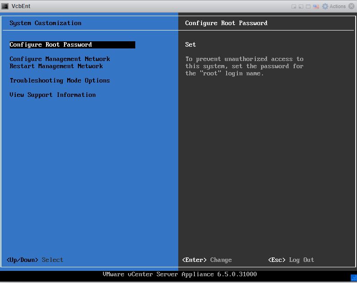
Task: Click the Enter Change hint
Action: coord(207,260)
